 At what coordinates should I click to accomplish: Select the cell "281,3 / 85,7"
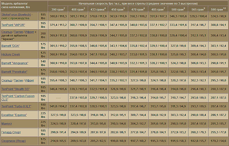218,124
